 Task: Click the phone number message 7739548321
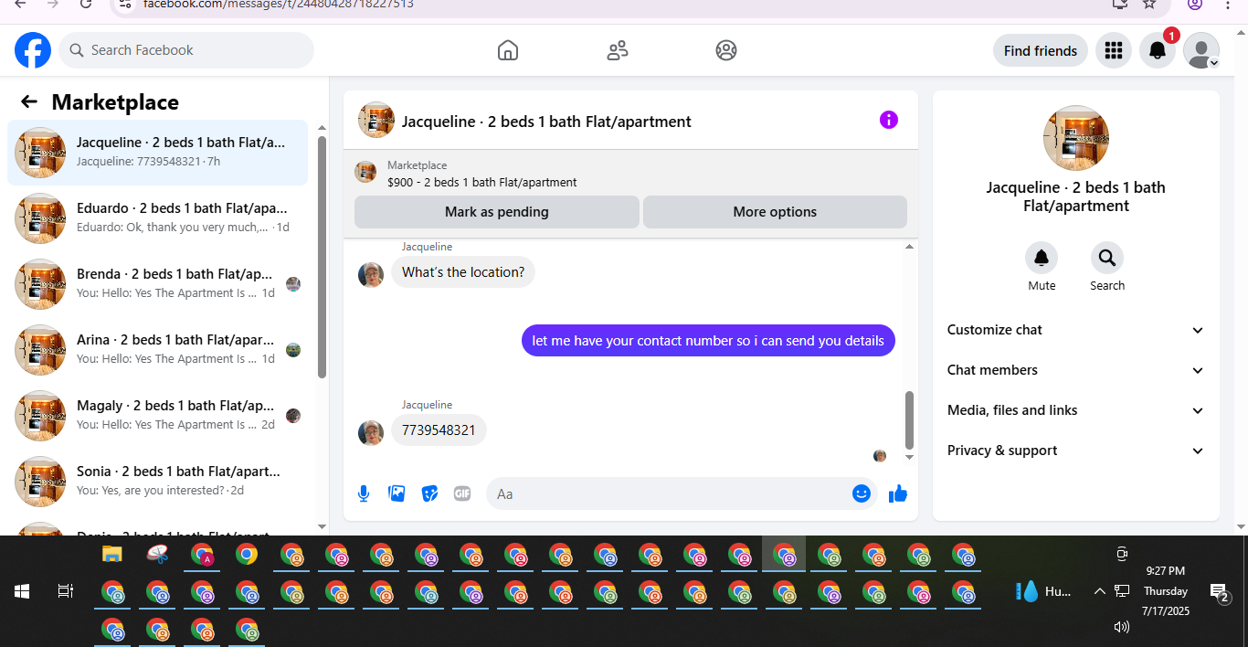(x=439, y=430)
